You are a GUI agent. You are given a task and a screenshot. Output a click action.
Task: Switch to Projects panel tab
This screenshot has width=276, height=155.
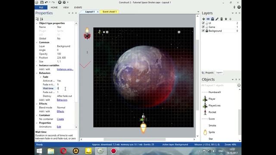pos(208,73)
